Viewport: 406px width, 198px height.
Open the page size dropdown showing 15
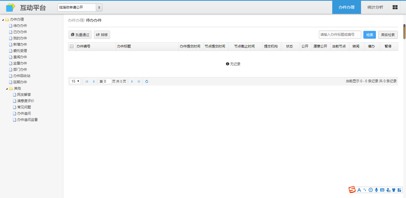tap(75, 81)
